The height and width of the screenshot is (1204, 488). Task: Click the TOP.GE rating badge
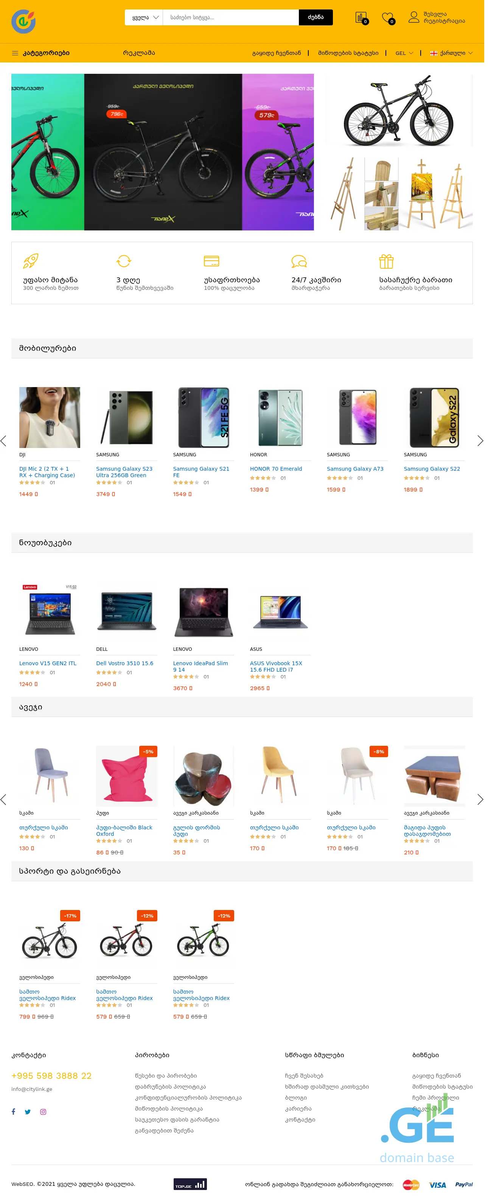pos(190,1184)
